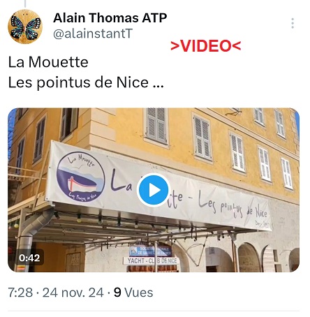View the 9 Vues count
This screenshot has width=310, height=317.
pos(133,293)
